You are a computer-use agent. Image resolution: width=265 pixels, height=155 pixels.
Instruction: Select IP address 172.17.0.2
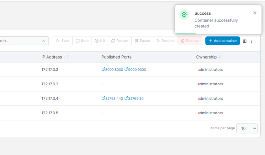coord(50,70)
